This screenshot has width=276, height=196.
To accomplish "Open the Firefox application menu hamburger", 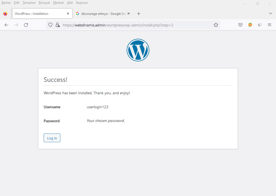I will click(270, 24).
